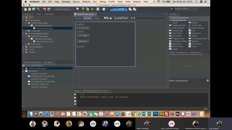232x130 pixels.
Task: Switch to the History editor view
Action: [97, 18]
